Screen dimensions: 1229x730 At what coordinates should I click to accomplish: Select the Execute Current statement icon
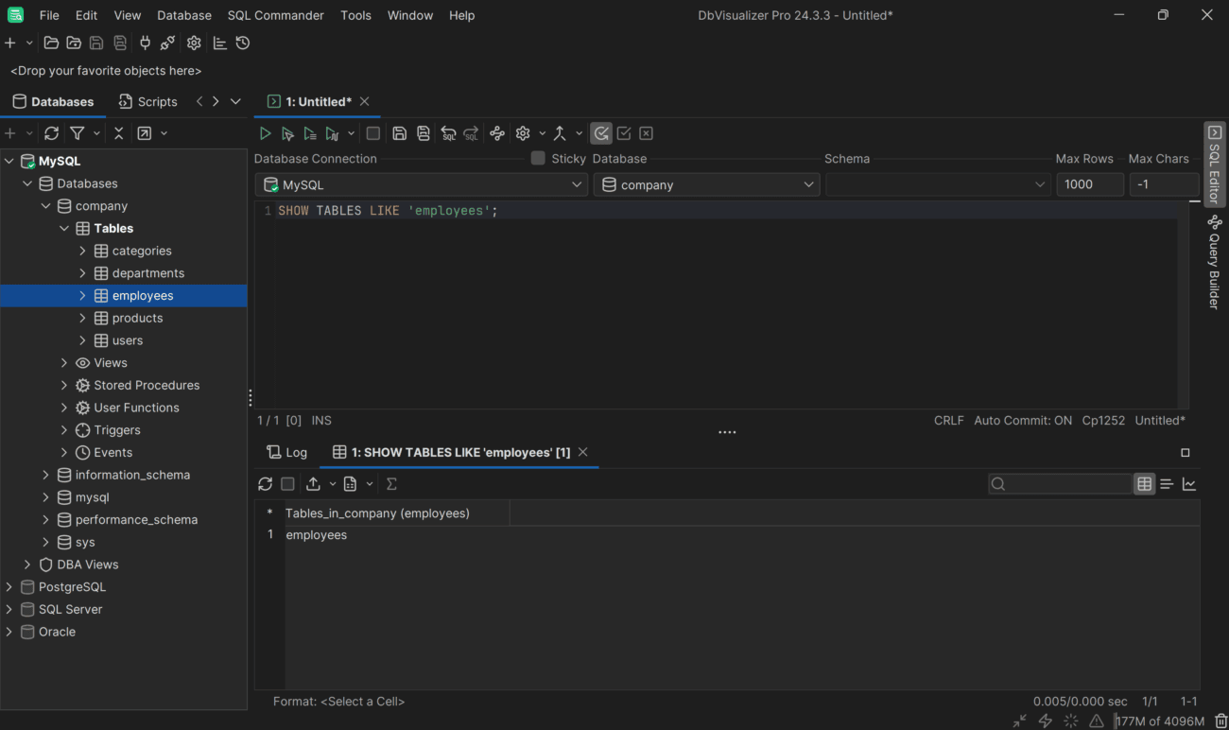click(287, 132)
